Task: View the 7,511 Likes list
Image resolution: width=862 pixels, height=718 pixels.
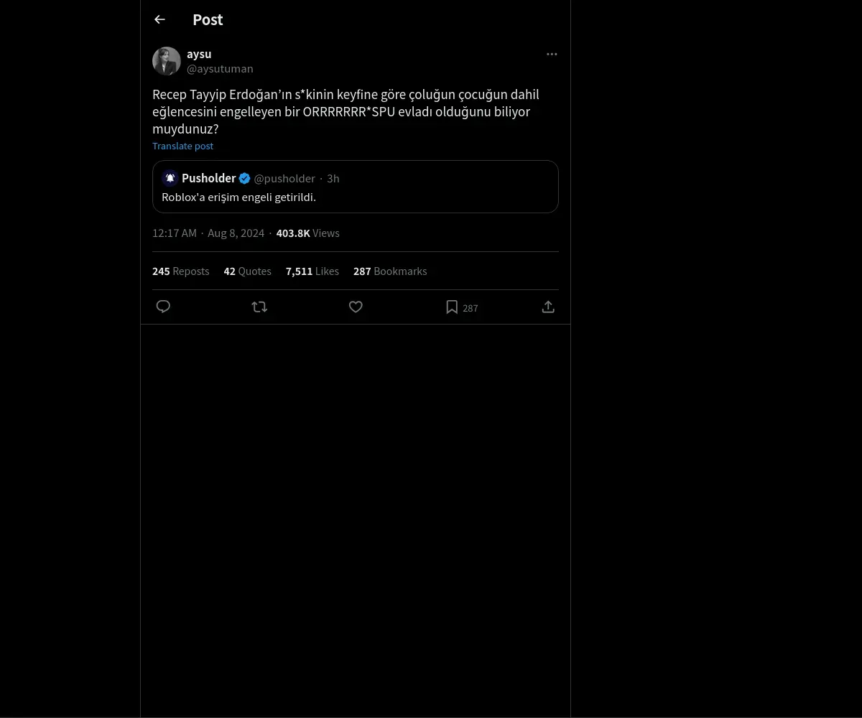Action: [312, 271]
